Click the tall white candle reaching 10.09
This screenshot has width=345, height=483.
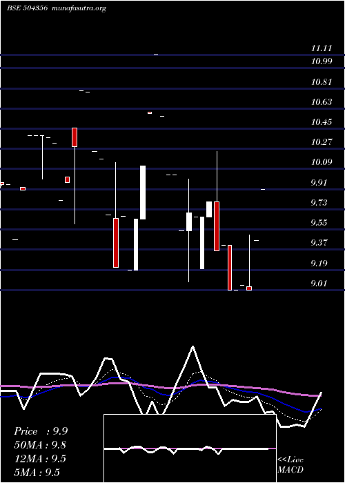tap(143, 193)
